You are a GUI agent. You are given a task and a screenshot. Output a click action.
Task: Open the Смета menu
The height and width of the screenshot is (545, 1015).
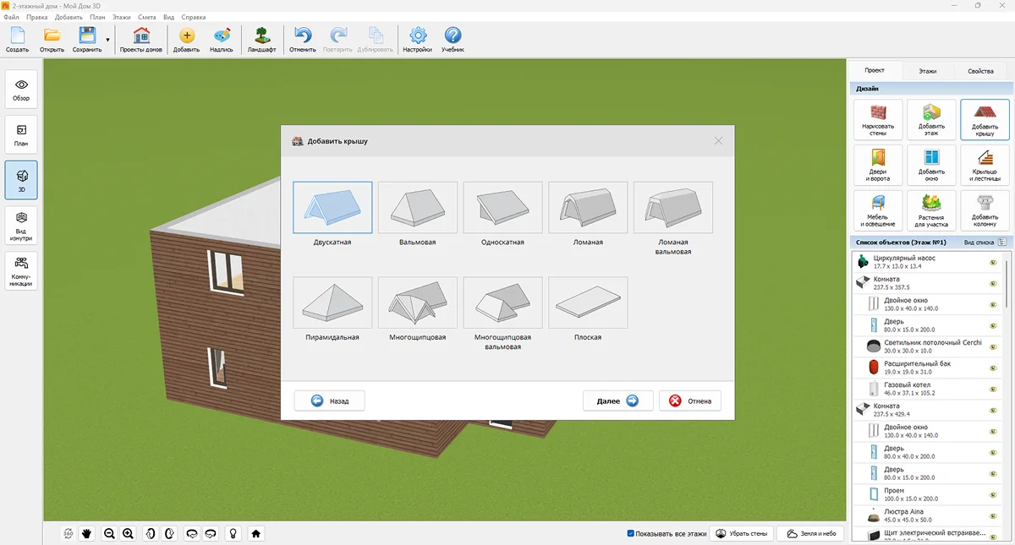(x=146, y=17)
